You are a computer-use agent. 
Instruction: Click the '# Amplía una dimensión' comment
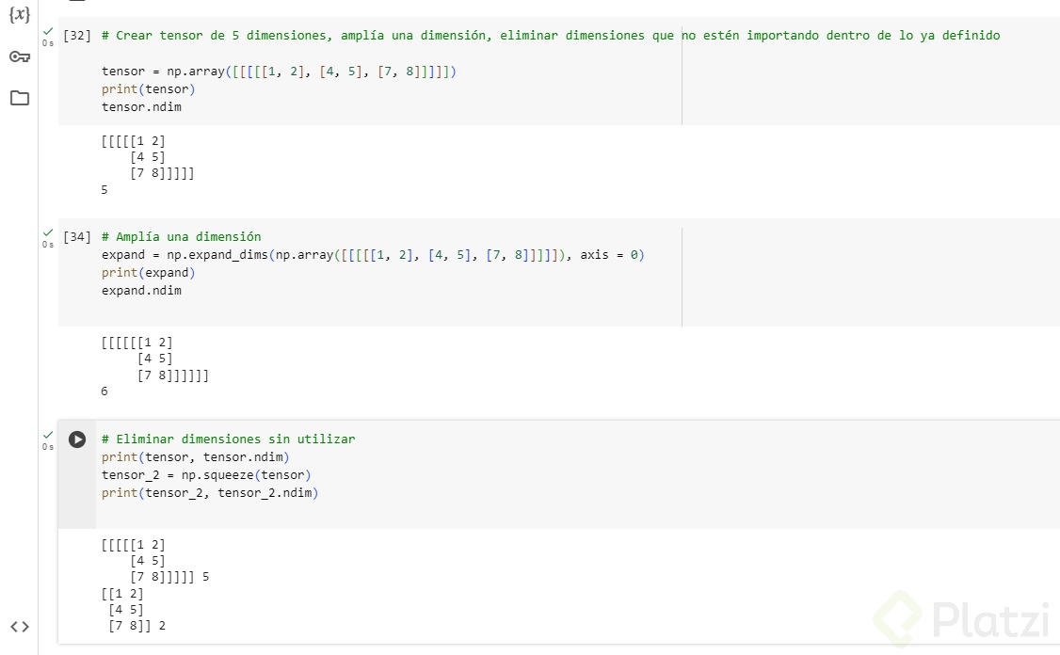[181, 237]
